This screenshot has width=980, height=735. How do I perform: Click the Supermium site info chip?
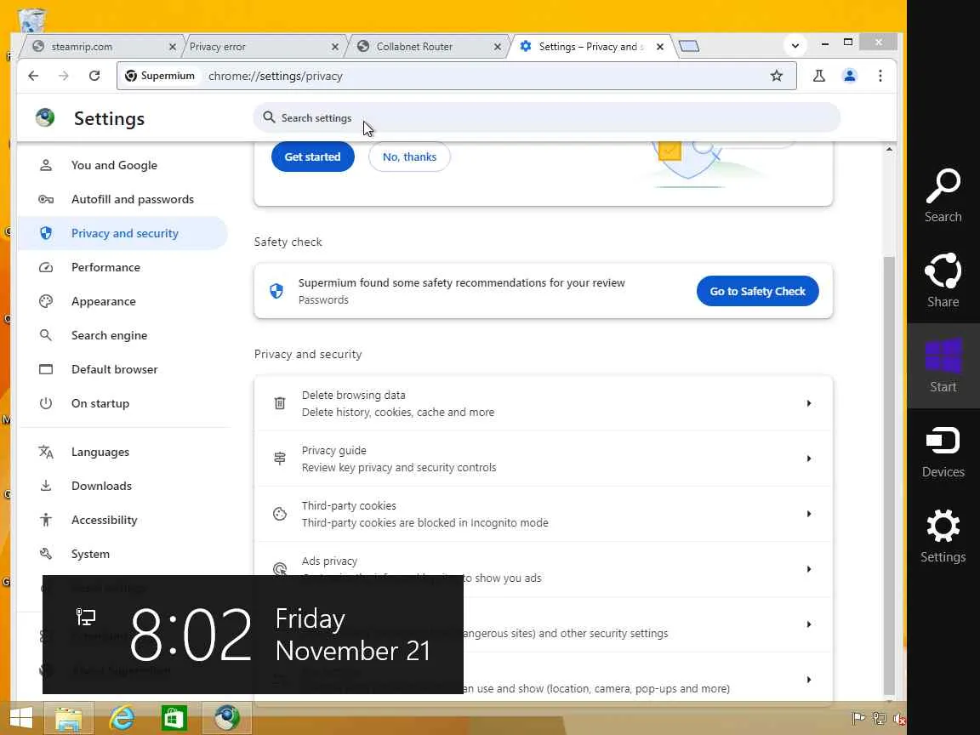(160, 76)
